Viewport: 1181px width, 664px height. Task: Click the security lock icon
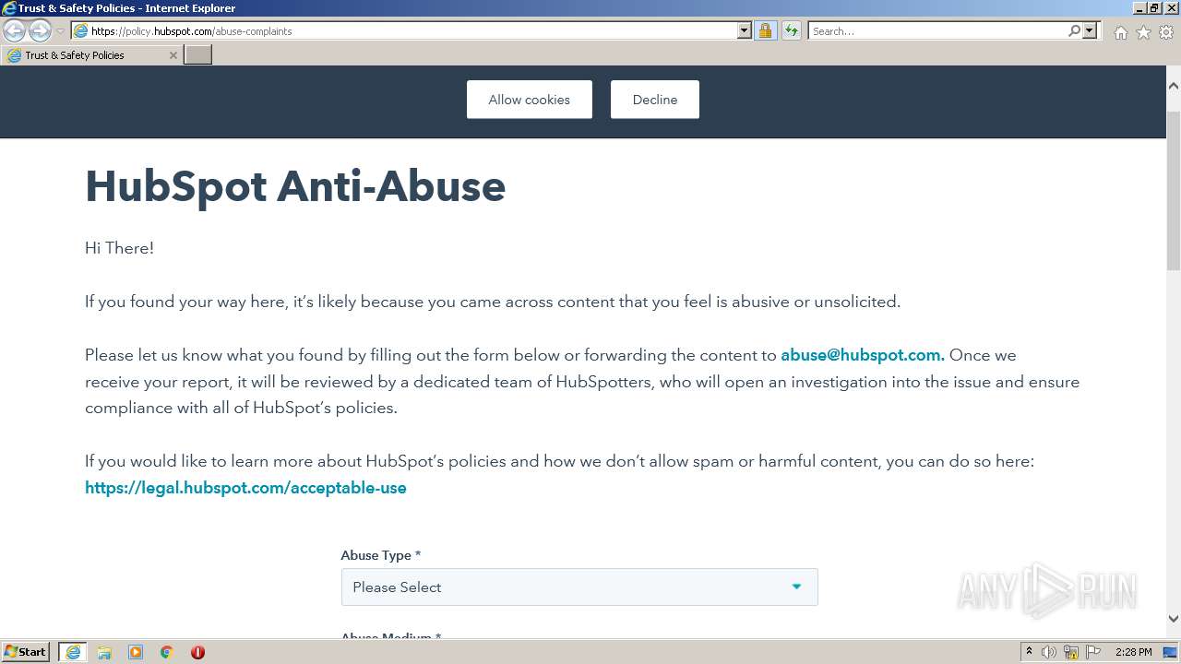pos(766,31)
